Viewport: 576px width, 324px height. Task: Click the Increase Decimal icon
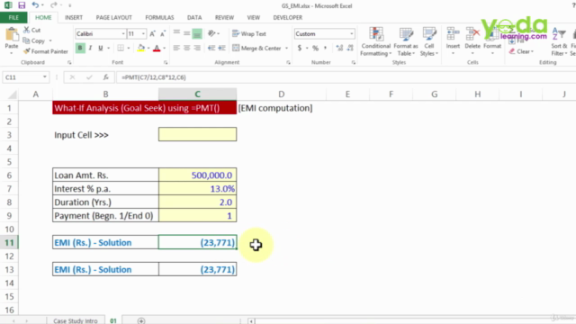pyautogui.click(x=339, y=48)
